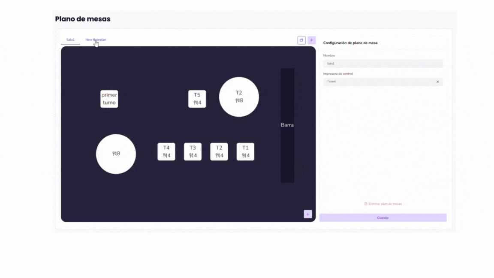Click the plus button inside the canvas
This screenshot has width=494, height=278.
tap(307, 214)
